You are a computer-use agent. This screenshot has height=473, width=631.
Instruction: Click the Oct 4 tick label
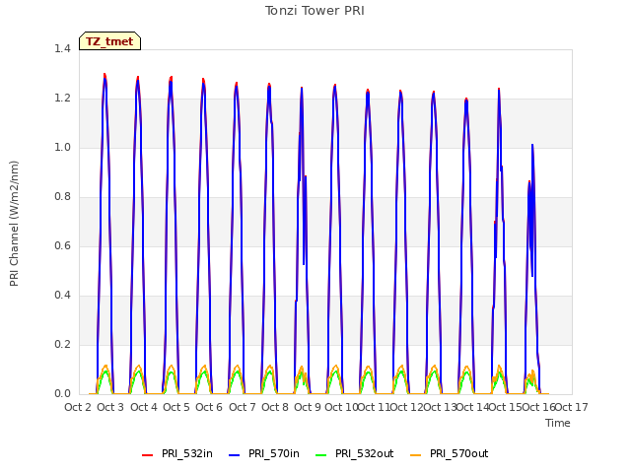(x=144, y=407)
